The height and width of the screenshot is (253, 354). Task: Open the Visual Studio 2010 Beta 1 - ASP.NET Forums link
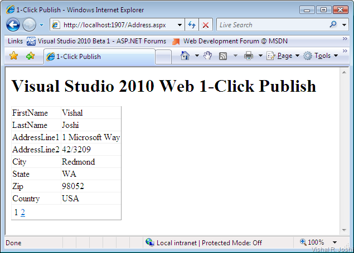[x=96, y=41]
